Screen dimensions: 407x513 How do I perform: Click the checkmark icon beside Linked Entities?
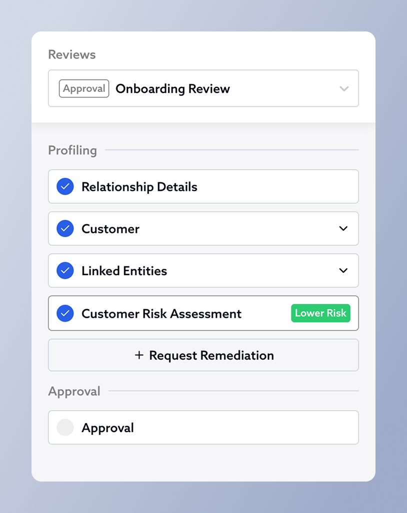coord(65,271)
